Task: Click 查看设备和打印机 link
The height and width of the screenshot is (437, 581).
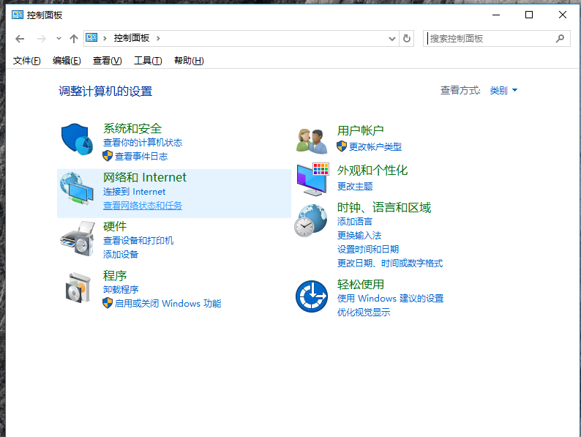Action: [138, 241]
